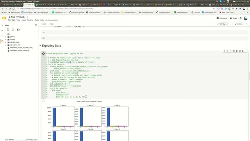Collapse the header with the chevron up
This screenshot has width=250, height=141.
(x=246, y=24)
